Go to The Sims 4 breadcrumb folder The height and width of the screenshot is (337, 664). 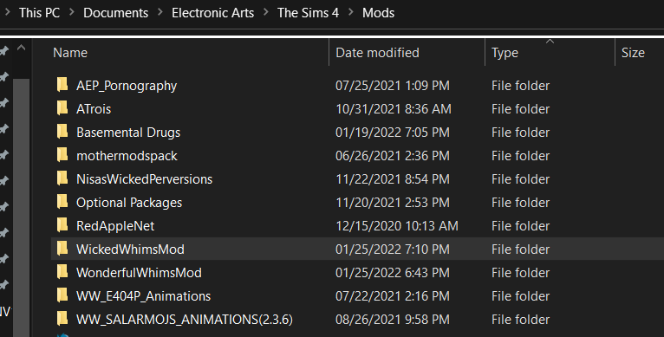(309, 13)
